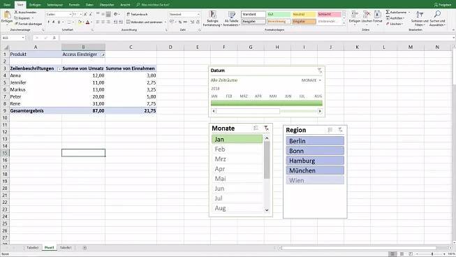Click the timeline scroll left arrow
Image resolution: width=456 pixels, height=257 pixels.
click(214, 111)
